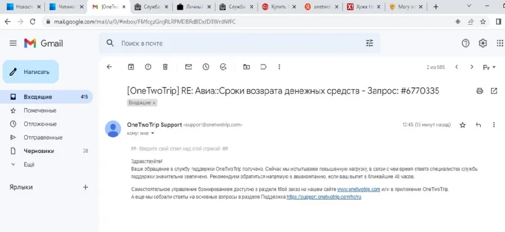Open more options for this message
This screenshot has height=232, width=505.
pos(494,125)
